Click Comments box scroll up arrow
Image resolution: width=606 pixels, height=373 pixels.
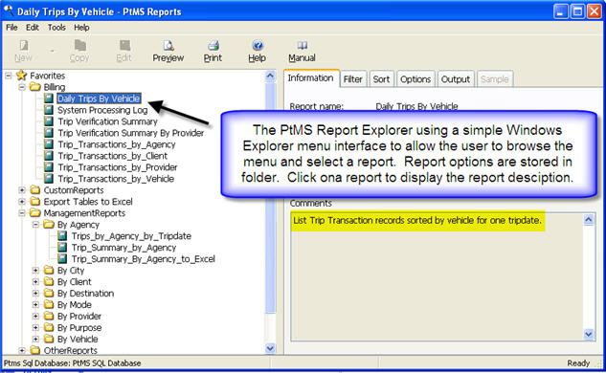pos(588,220)
